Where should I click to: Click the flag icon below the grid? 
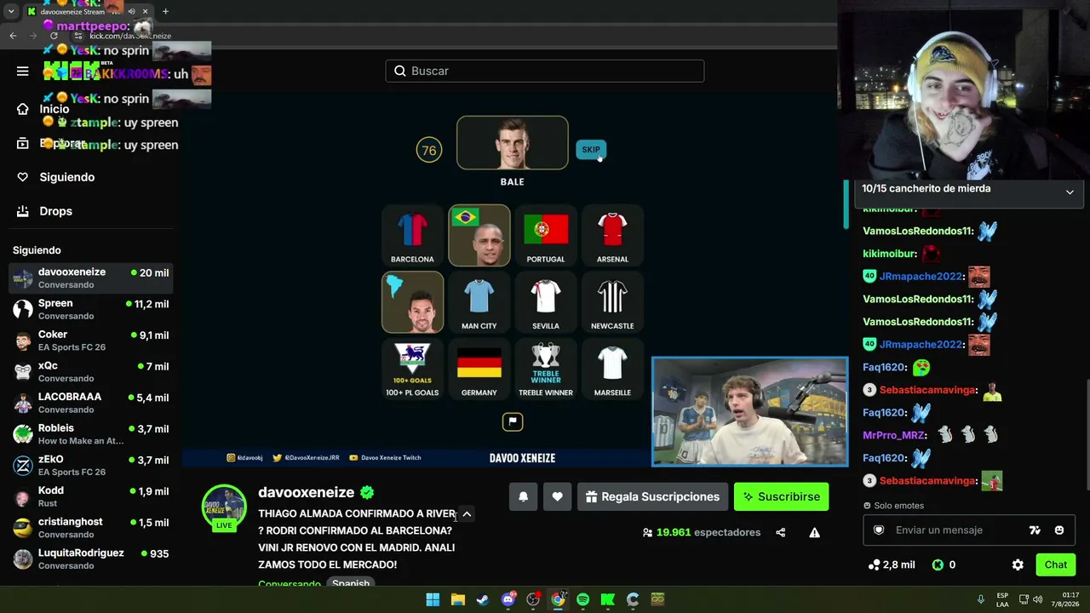(x=513, y=421)
